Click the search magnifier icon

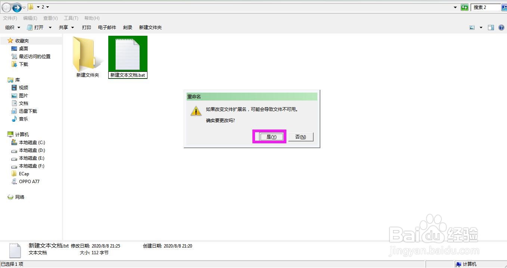tap(504, 7)
